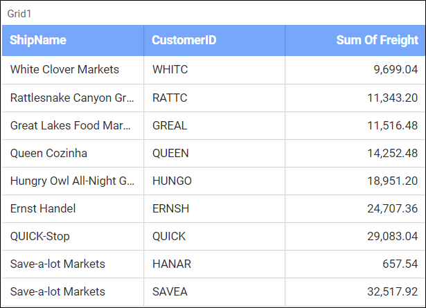This screenshot has width=426, height=308.
Task: Select the Great Lakes Food ship name
Action: (71, 125)
